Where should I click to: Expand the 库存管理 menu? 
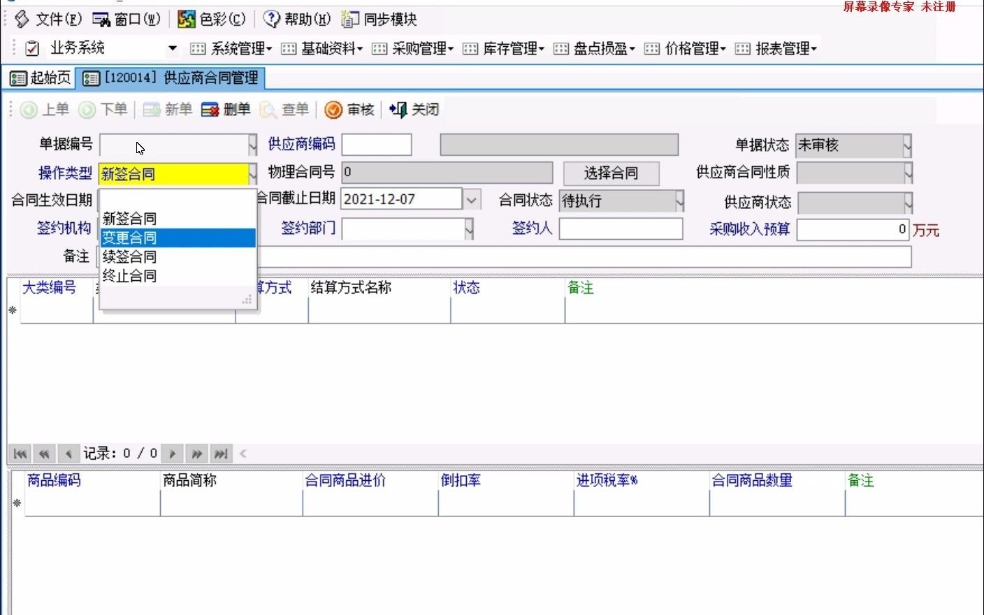point(504,48)
